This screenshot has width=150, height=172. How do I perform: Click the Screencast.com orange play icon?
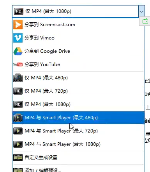click(18, 25)
